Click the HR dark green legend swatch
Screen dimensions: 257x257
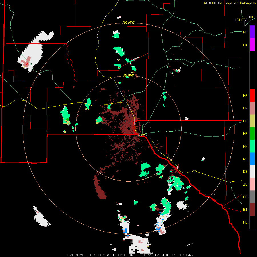coord(252,134)
